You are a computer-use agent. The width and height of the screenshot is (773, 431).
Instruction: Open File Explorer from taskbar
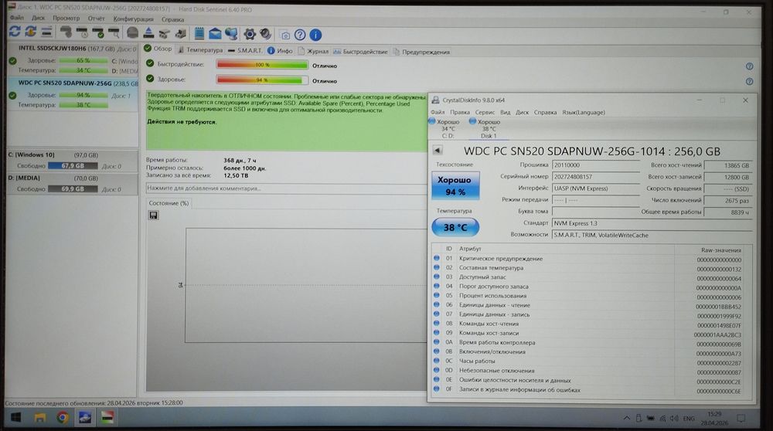pyautogui.click(x=40, y=418)
